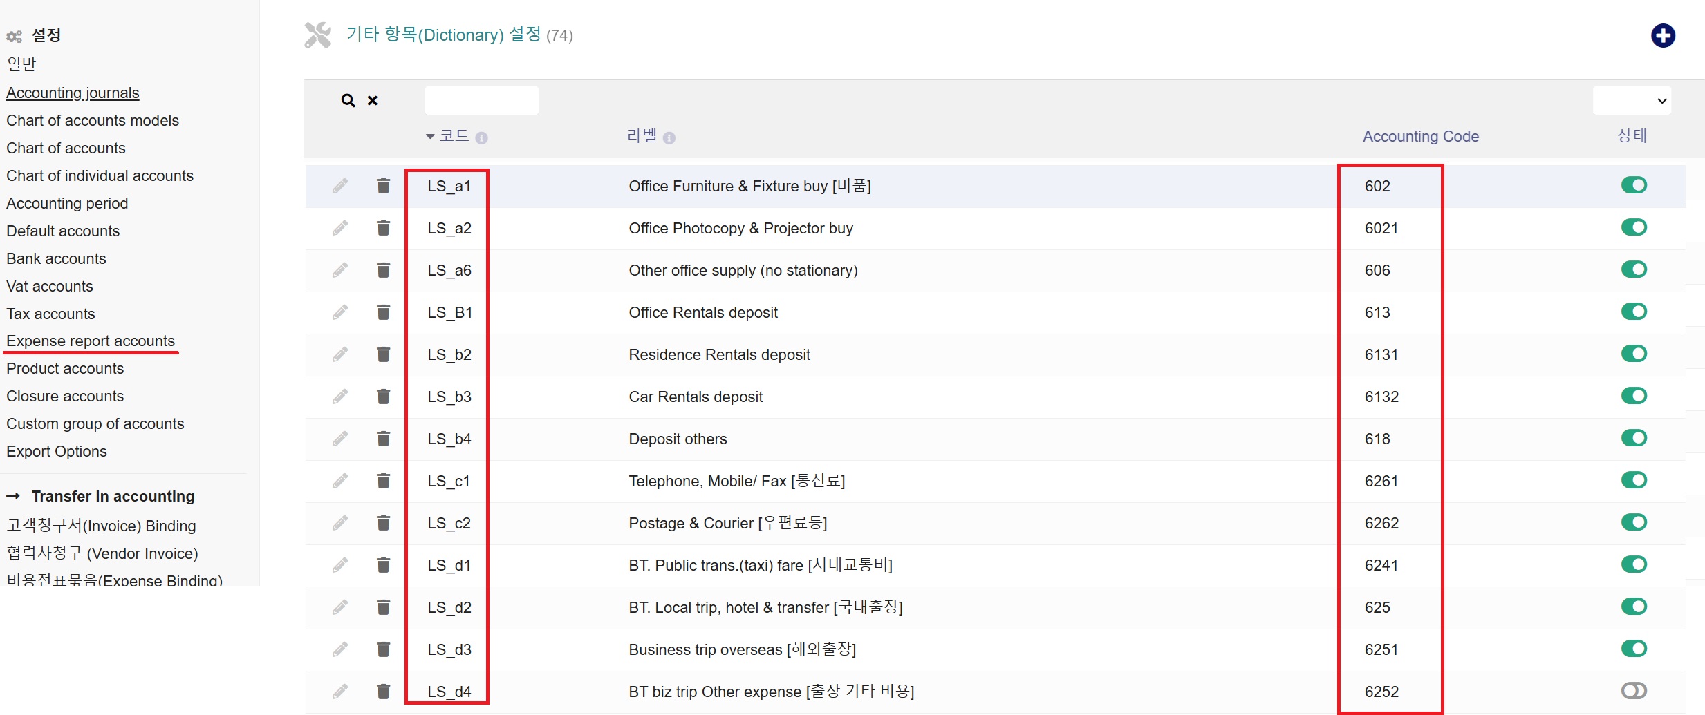Disable the LS_a1 Office Furniture status toggle
This screenshot has height=715, width=1705.
point(1633,185)
